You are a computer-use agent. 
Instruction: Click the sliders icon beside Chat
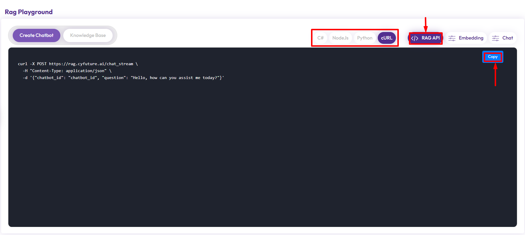tap(496, 38)
